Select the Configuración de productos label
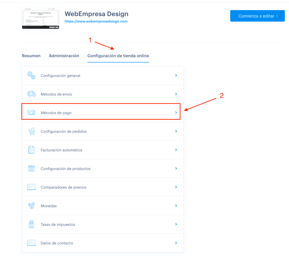The width and height of the screenshot is (289, 264). click(65, 169)
